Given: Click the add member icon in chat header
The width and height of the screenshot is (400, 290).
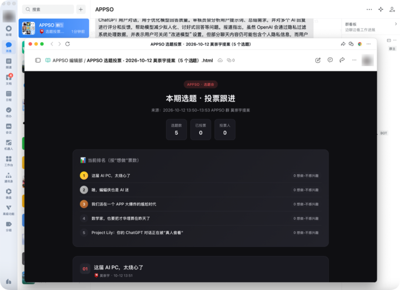Looking at the screenshot, I should (392, 9).
